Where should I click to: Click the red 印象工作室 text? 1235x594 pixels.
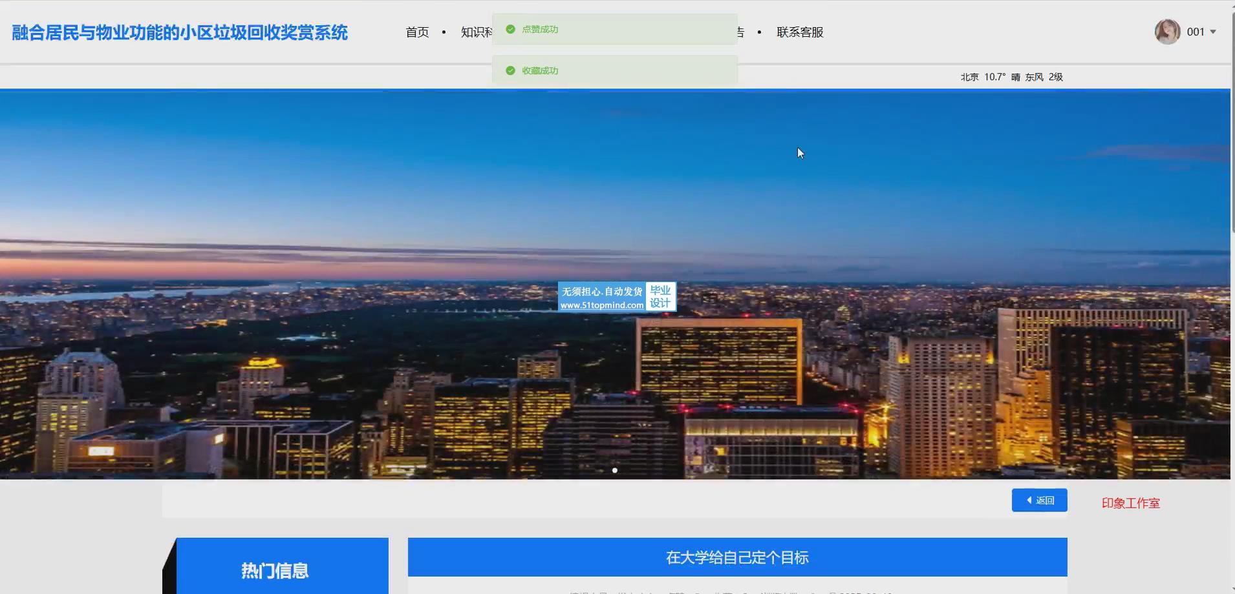[1130, 503]
